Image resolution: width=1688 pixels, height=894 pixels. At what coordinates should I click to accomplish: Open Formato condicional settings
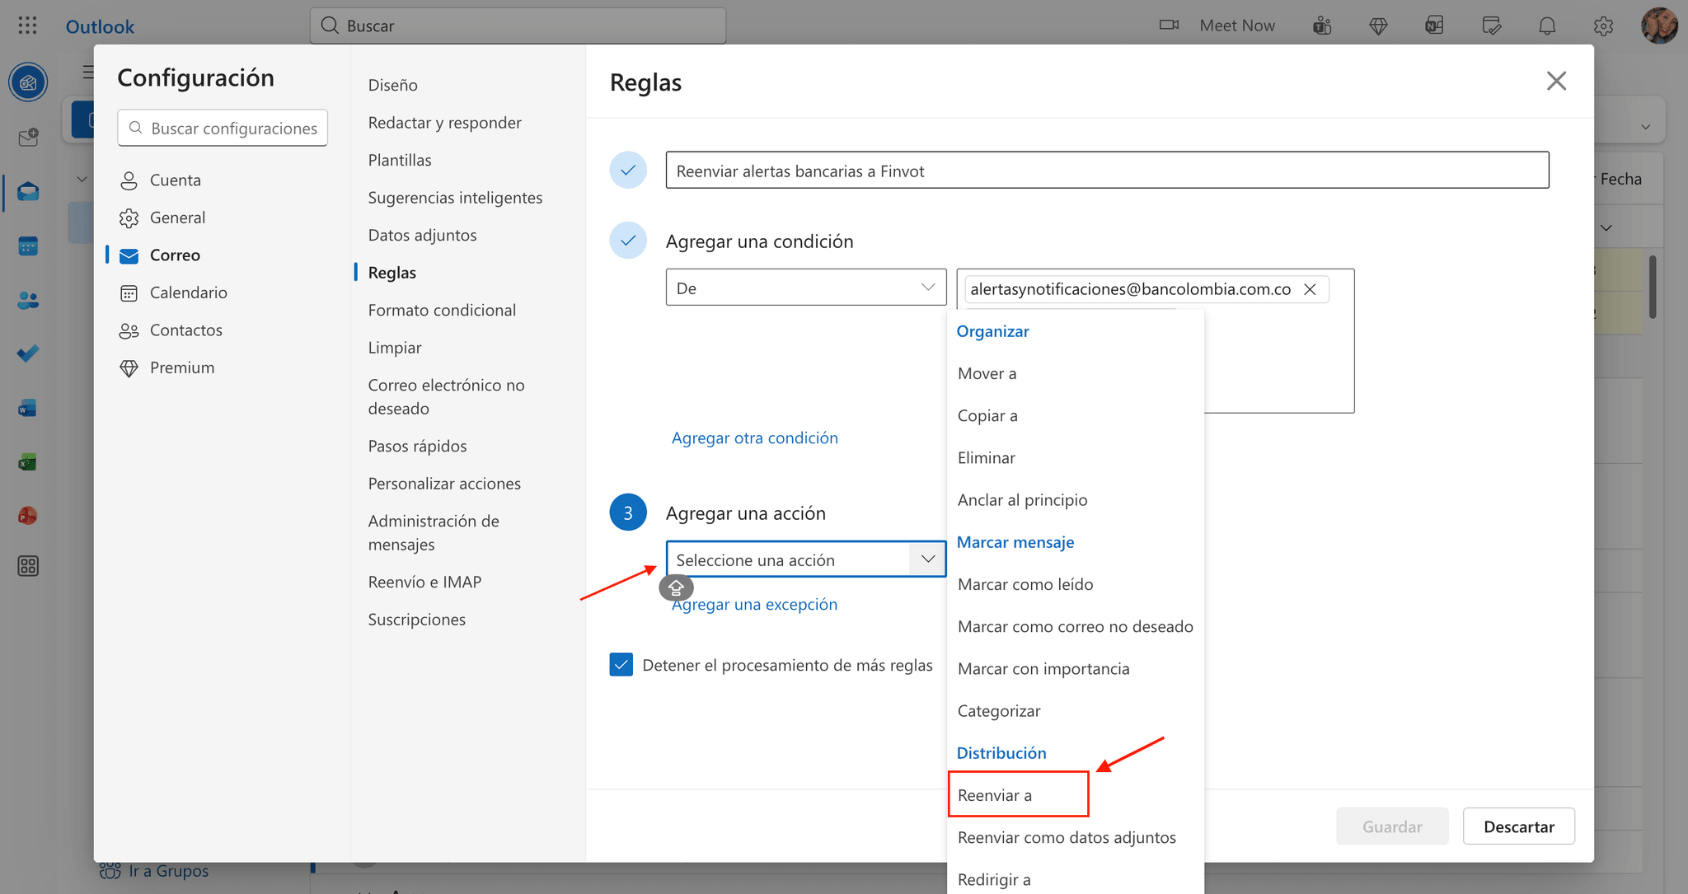click(x=442, y=310)
